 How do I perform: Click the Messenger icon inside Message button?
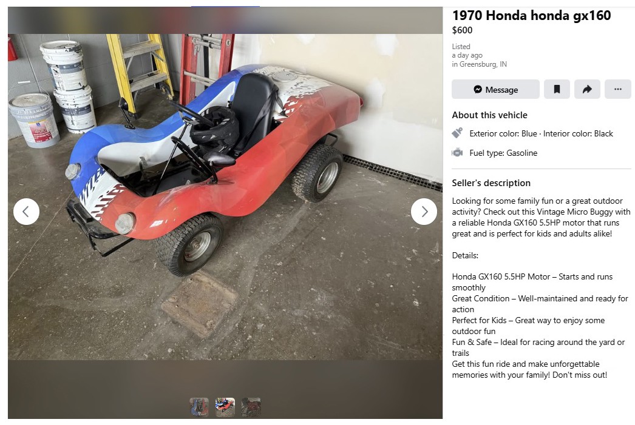(478, 89)
